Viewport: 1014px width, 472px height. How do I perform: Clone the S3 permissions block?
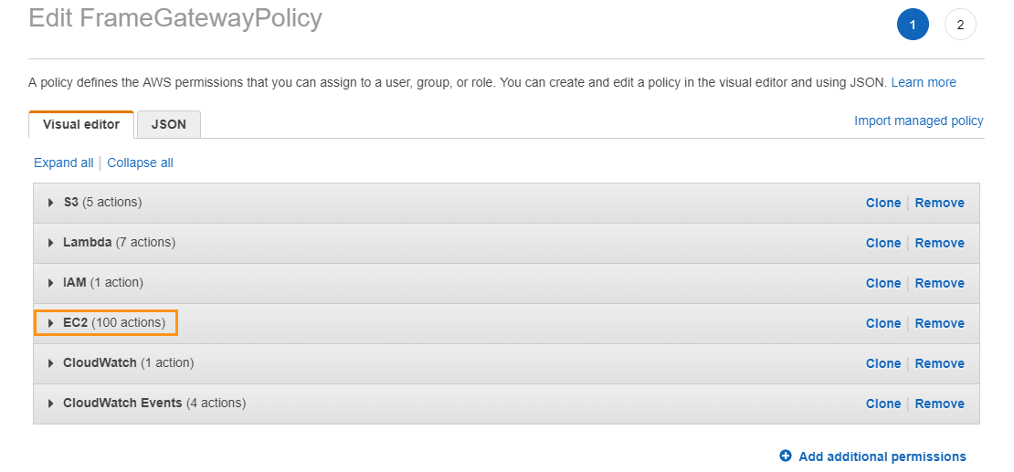tap(882, 203)
